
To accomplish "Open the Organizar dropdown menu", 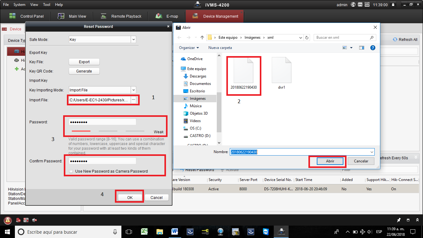I will (x=189, y=48).
